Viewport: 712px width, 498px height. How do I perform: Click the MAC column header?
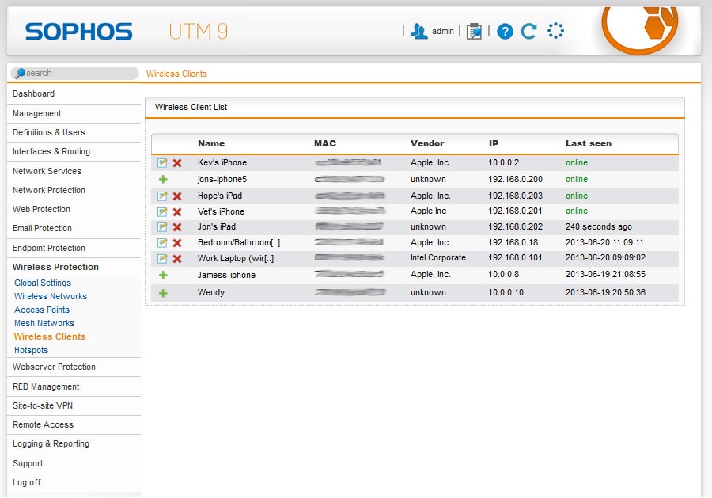point(325,143)
